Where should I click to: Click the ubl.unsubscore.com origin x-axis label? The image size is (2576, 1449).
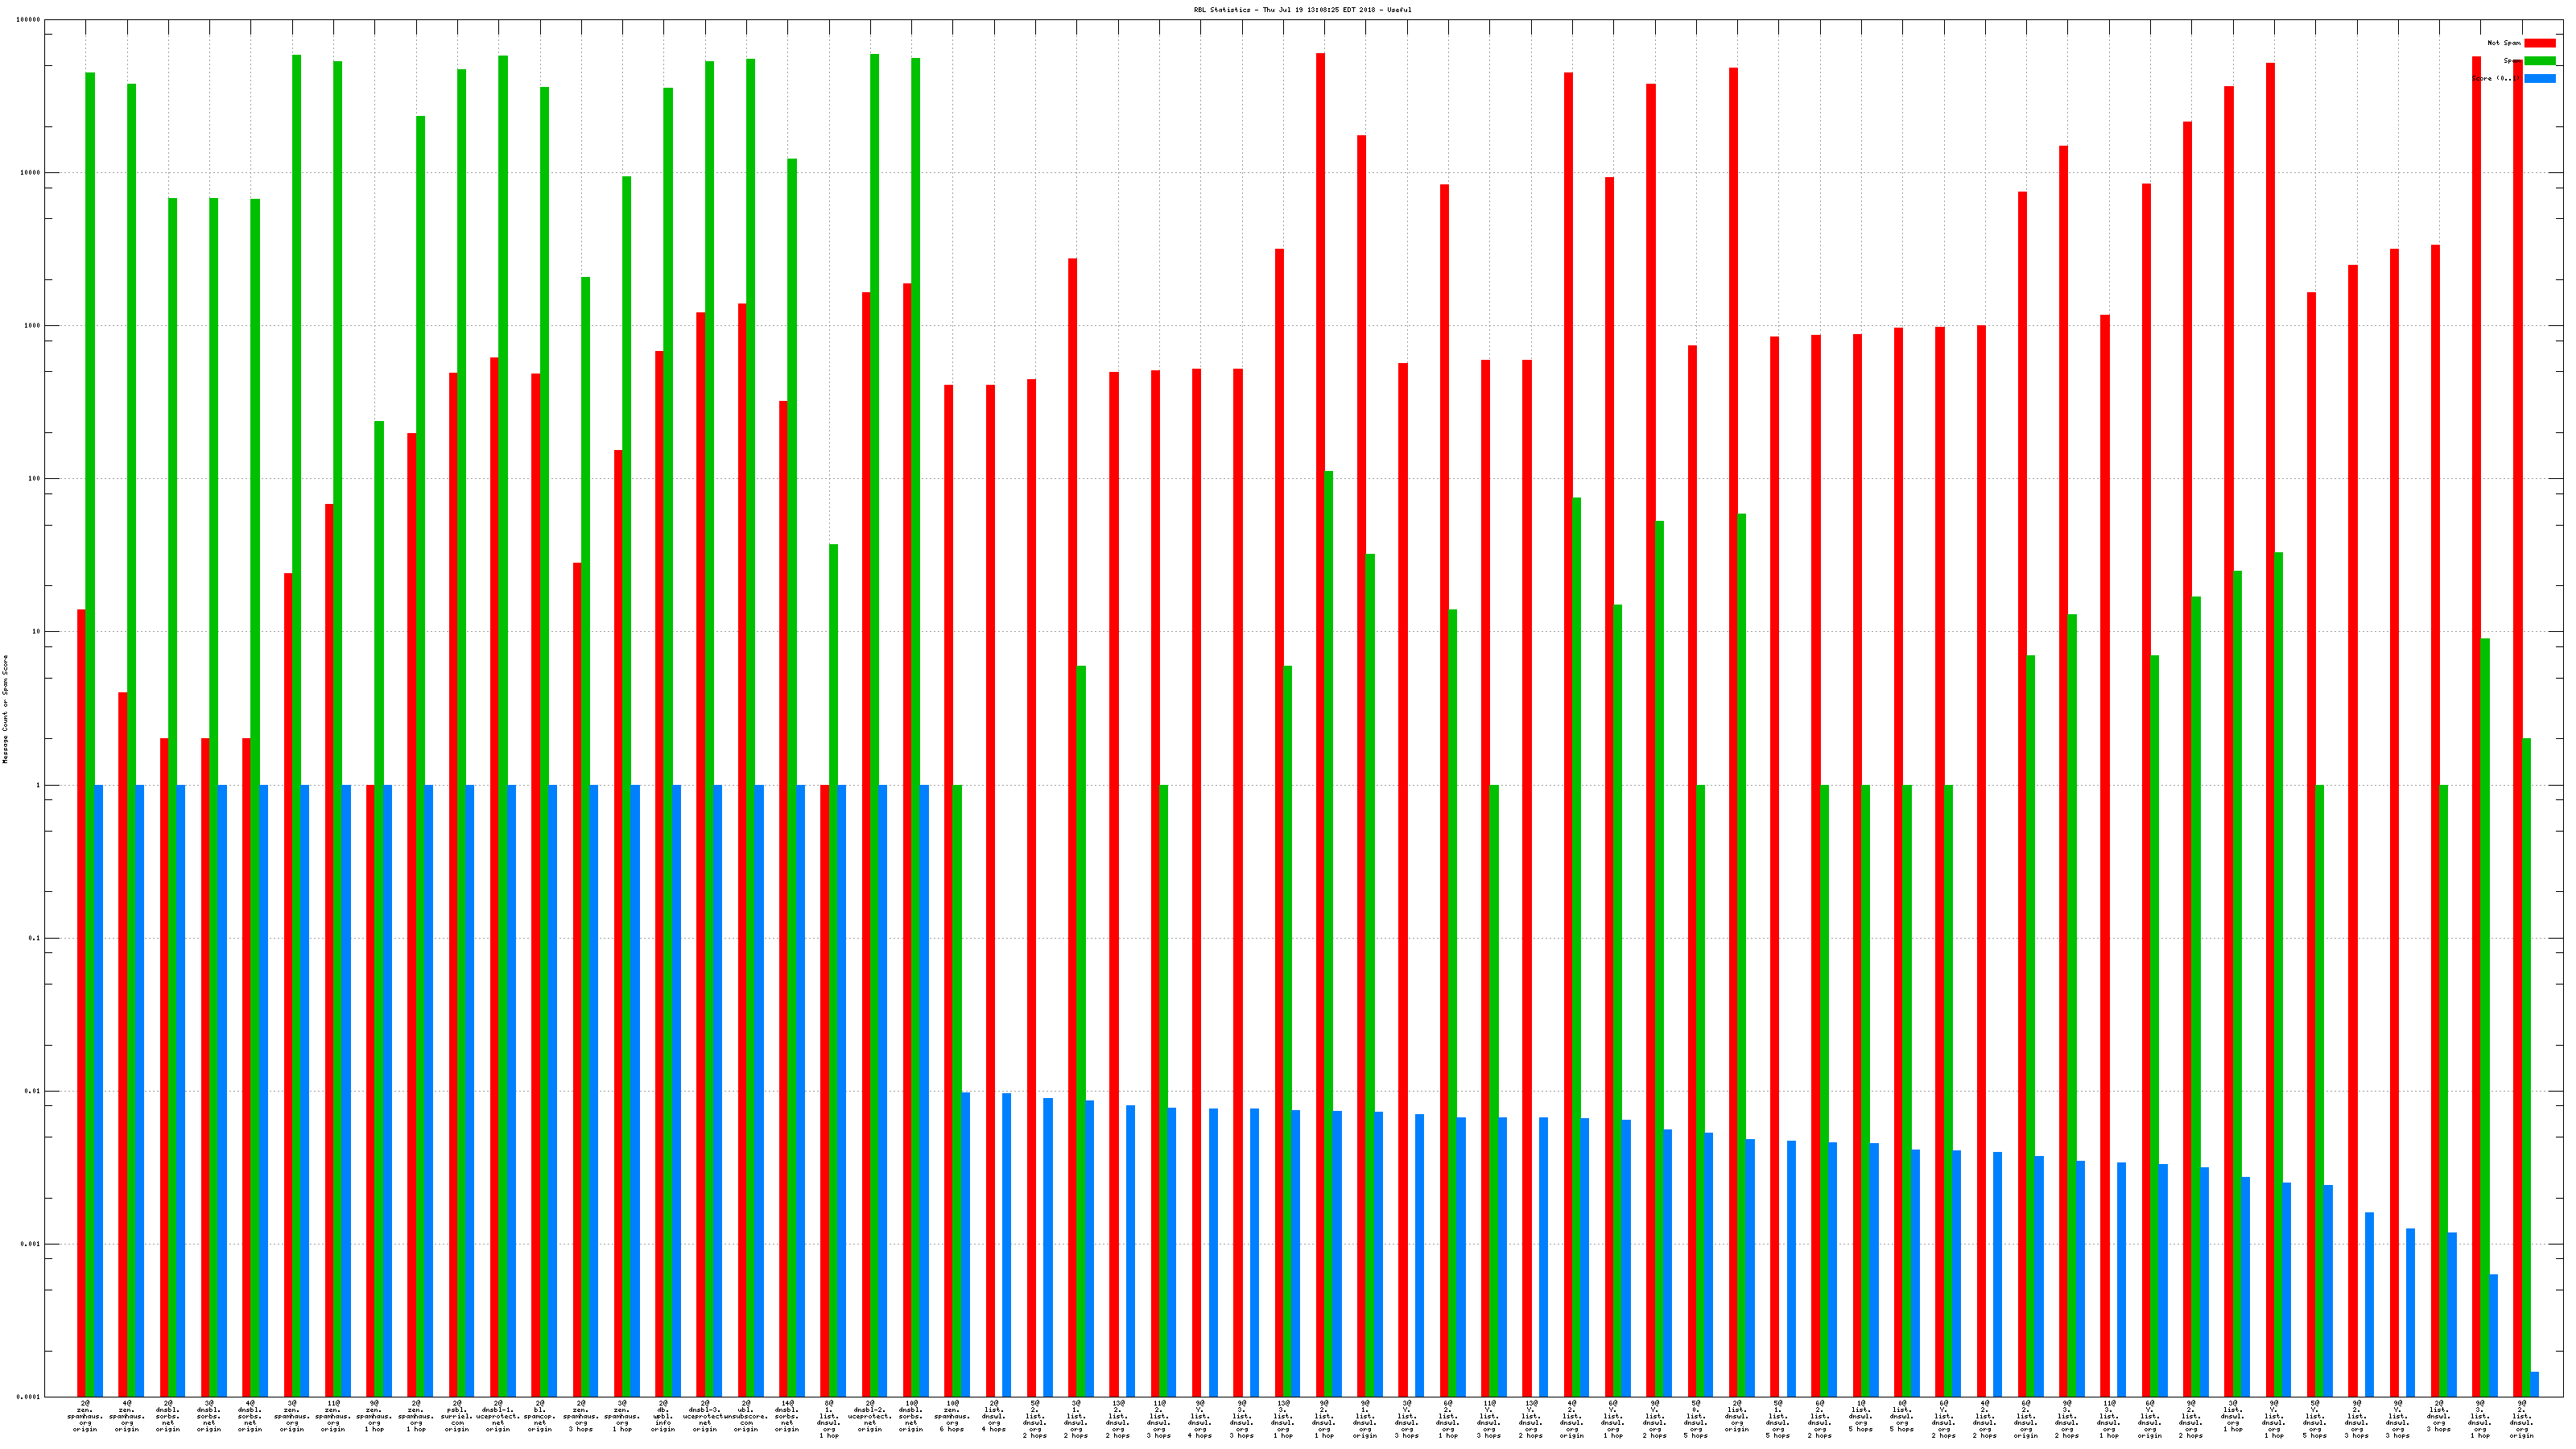click(x=746, y=1416)
